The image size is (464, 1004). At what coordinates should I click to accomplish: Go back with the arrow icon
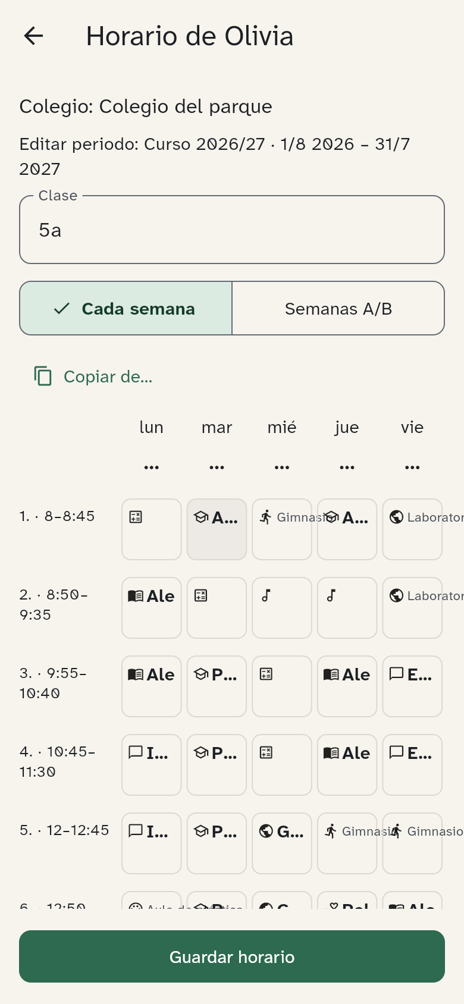[x=33, y=36]
